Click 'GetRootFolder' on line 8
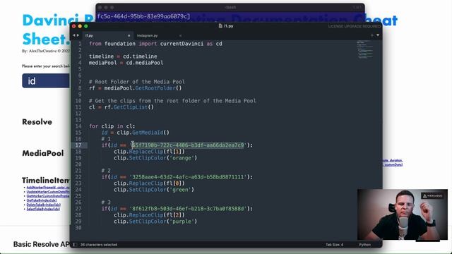Viewport: 452px width, 254px height. coord(155,88)
